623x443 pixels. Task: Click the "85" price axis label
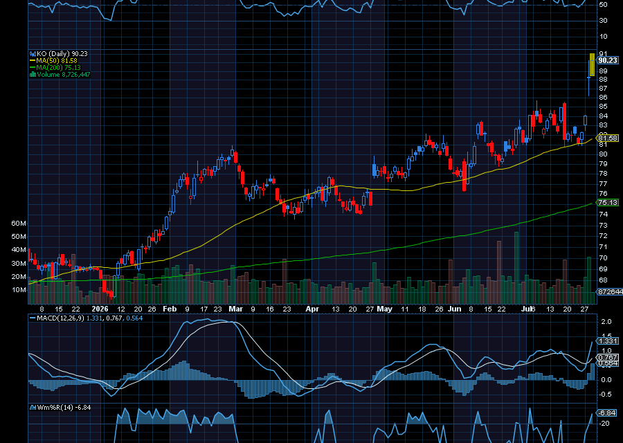(x=603, y=107)
